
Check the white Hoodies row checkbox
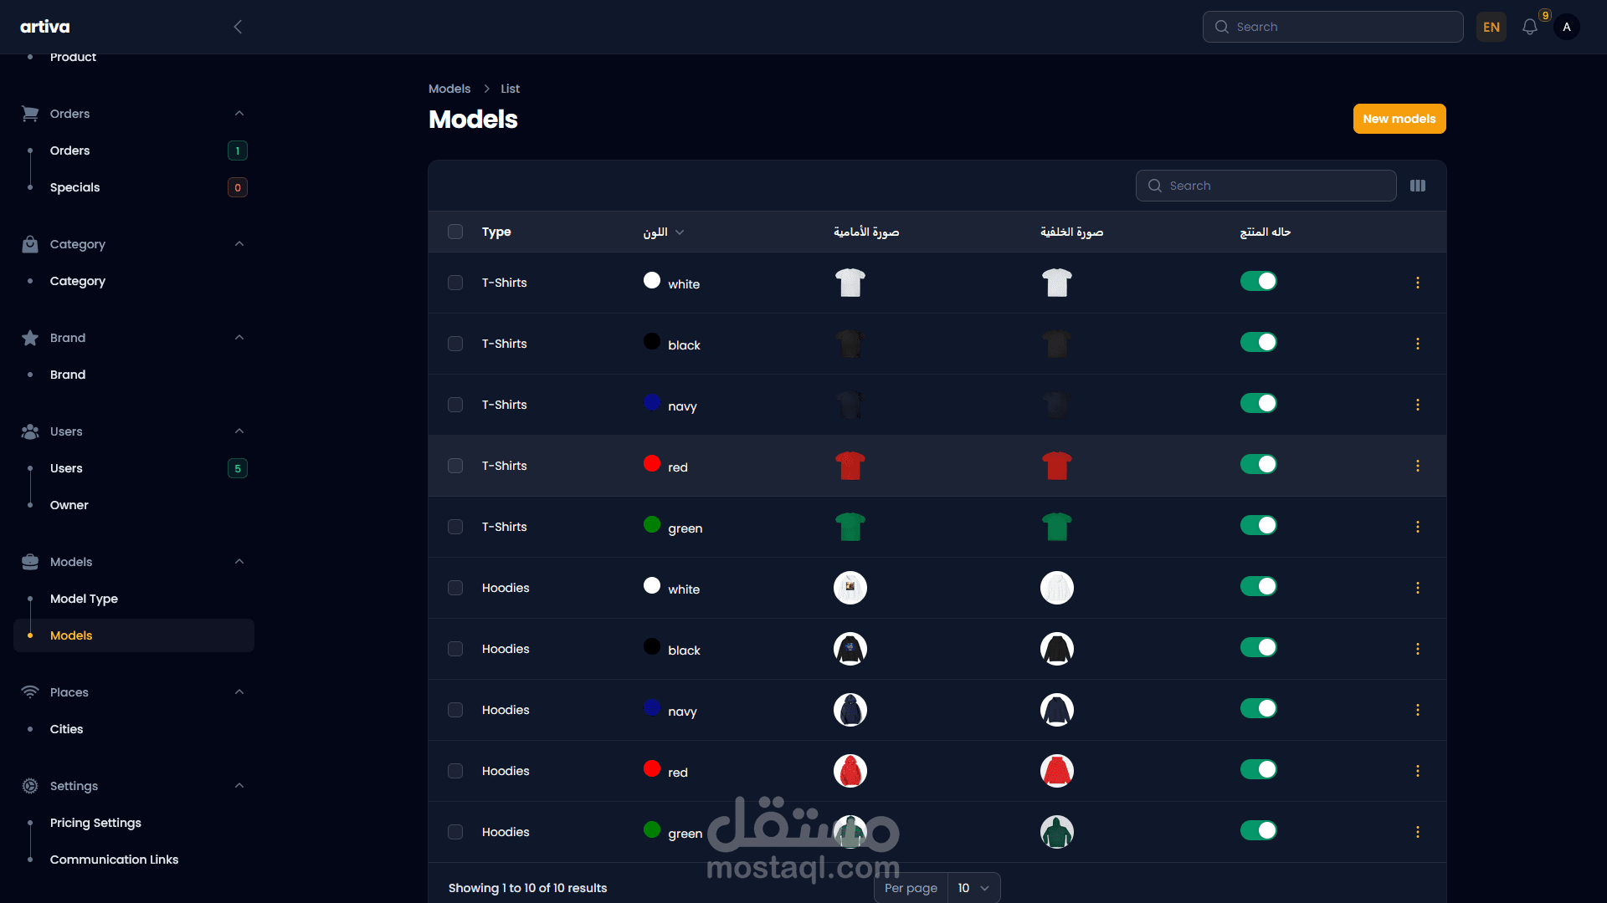[x=455, y=588]
